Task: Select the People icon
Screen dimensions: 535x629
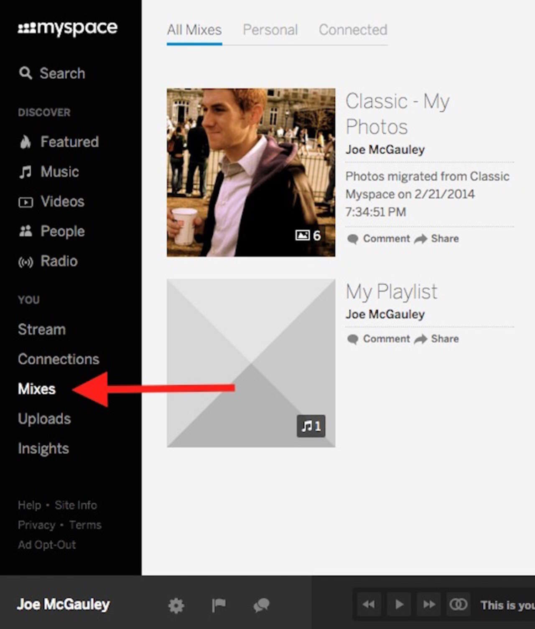Action: [x=26, y=231]
